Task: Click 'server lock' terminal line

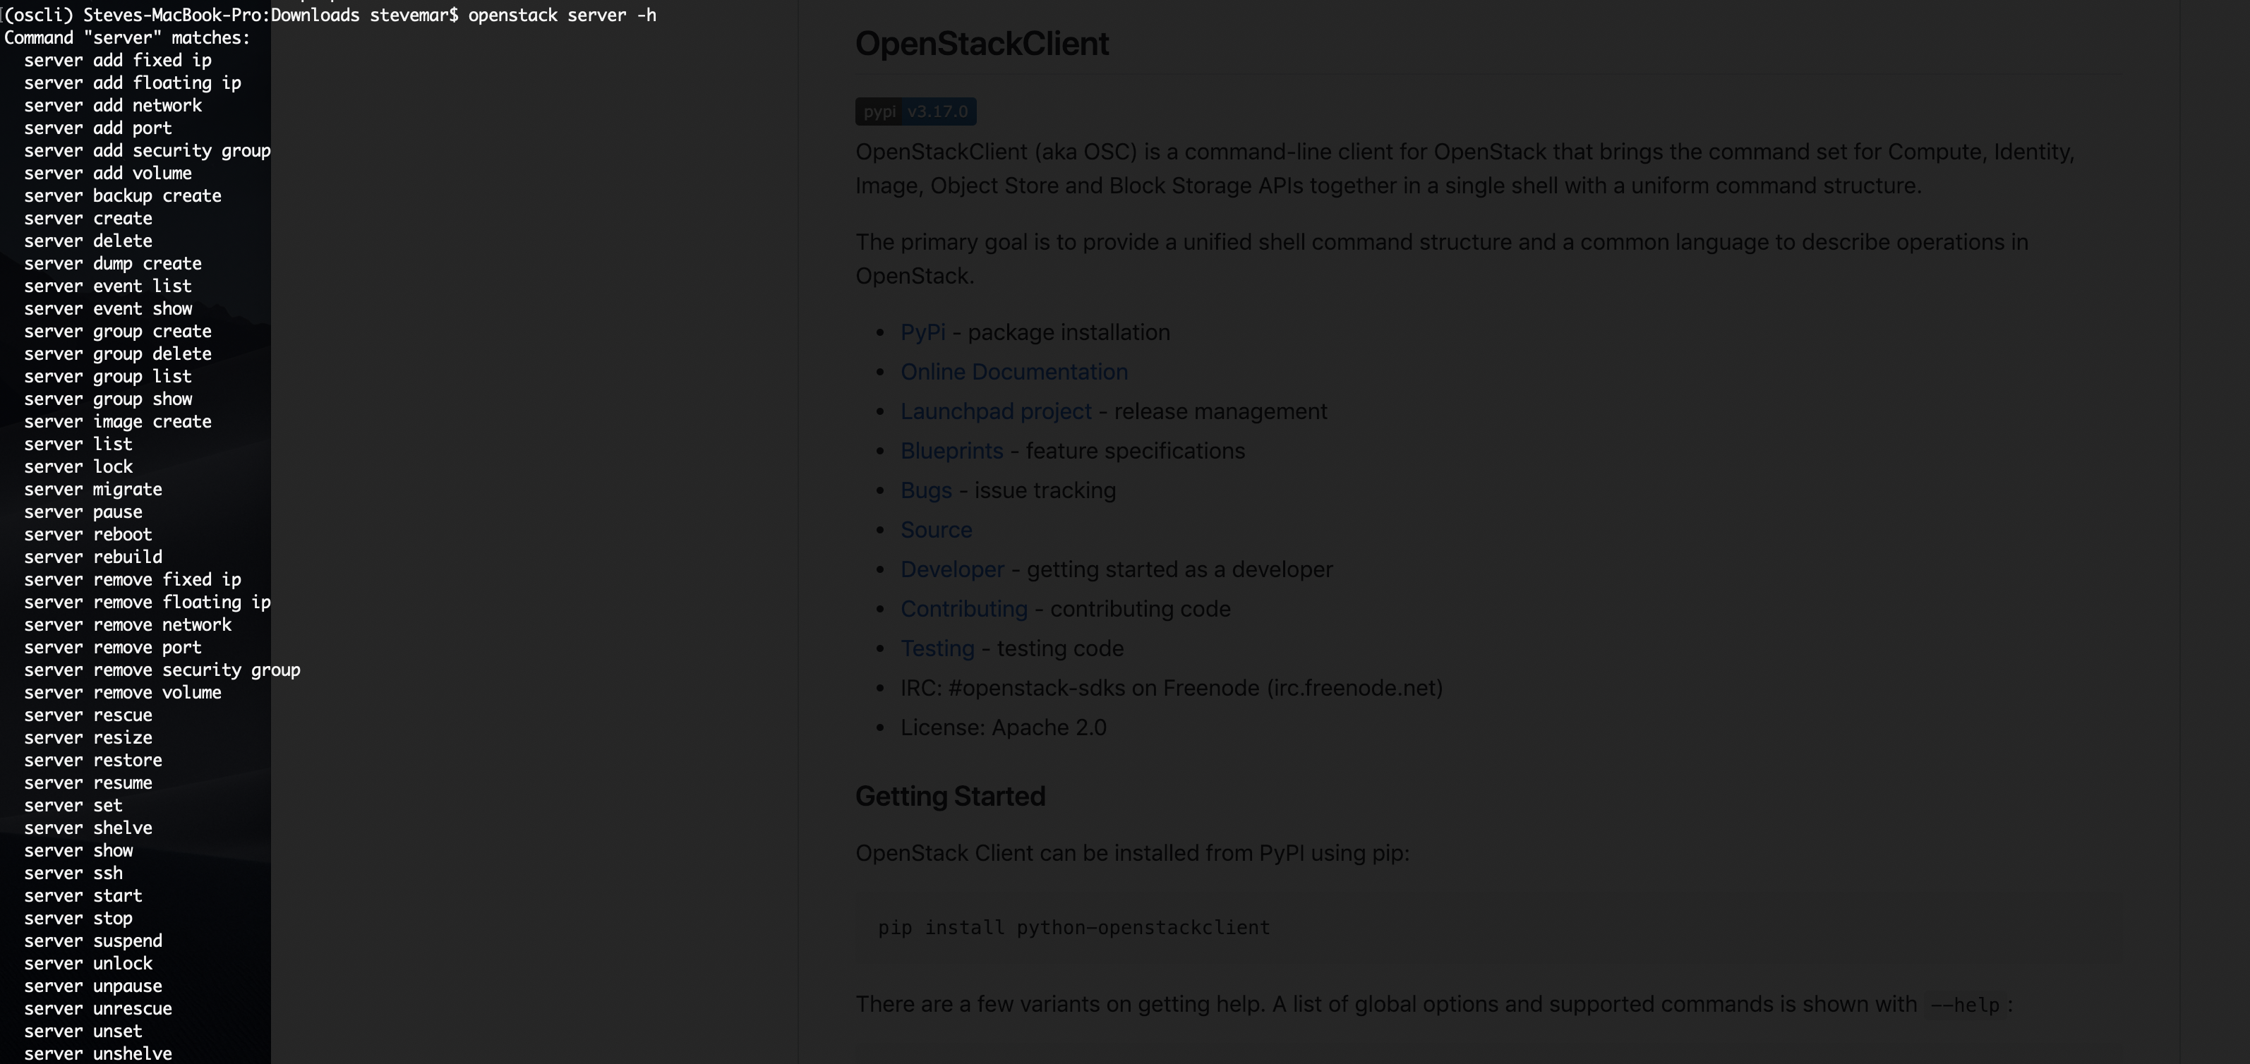Action: click(78, 467)
